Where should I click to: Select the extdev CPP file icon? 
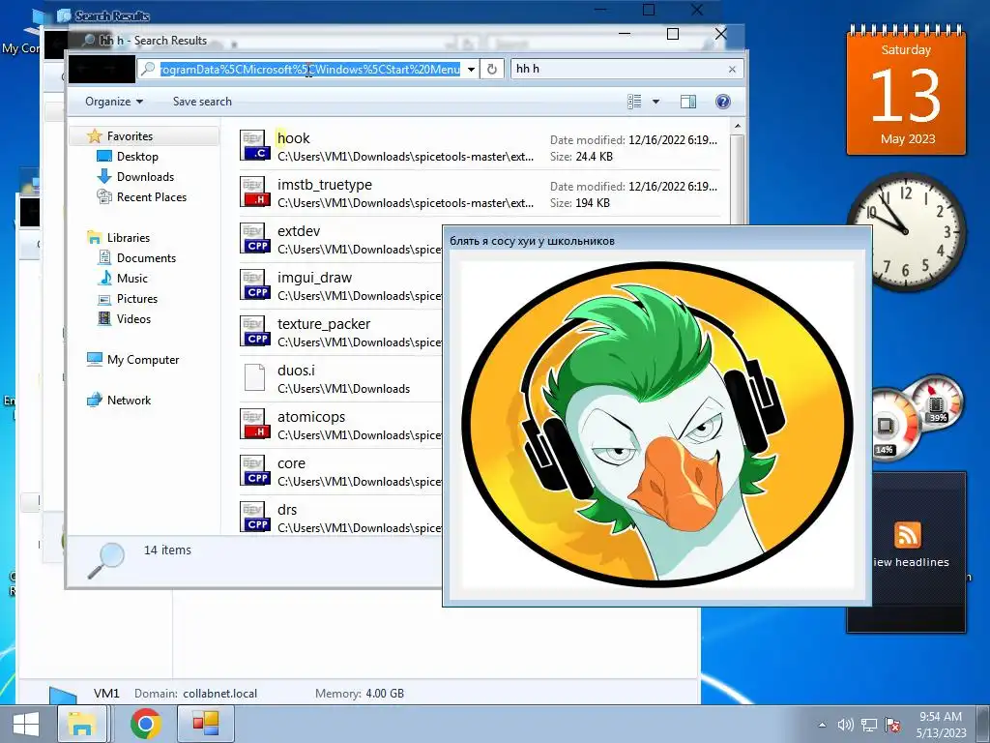pyautogui.click(x=255, y=238)
